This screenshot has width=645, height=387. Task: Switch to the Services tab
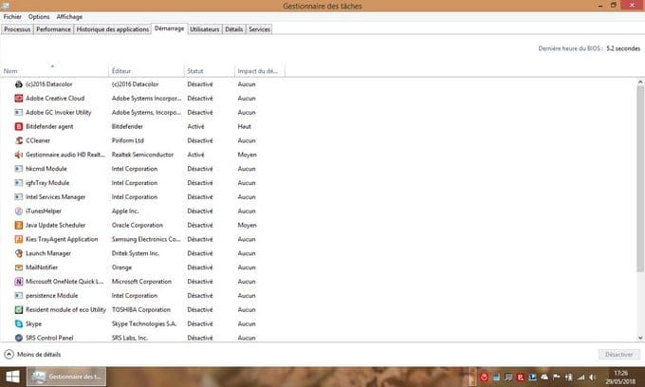click(x=259, y=29)
